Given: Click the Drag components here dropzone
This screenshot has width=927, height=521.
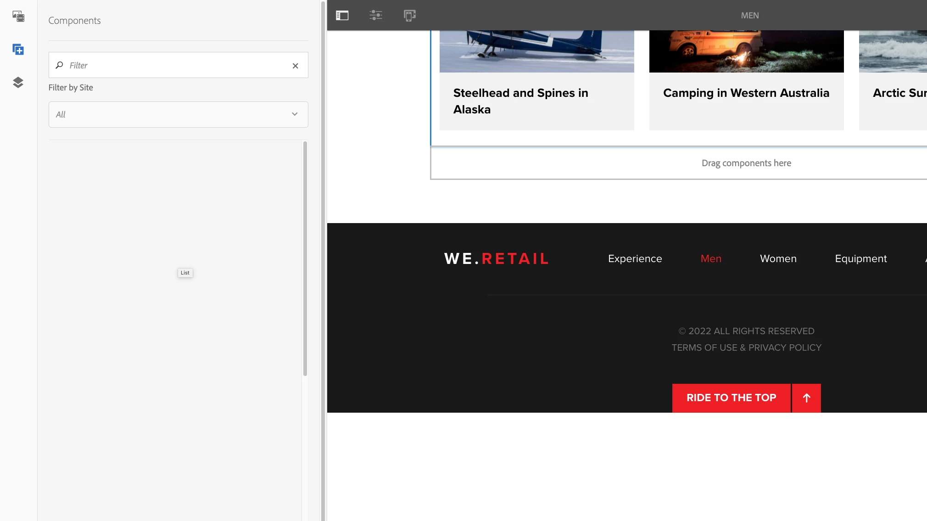Looking at the screenshot, I should [x=746, y=163].
